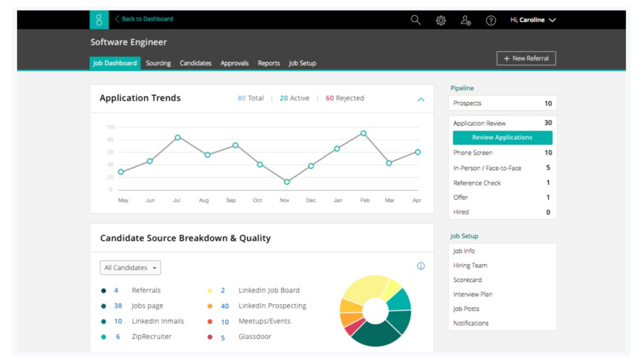Switch to the Candidates tab
The image size is (643, 362).
[195, 63]
